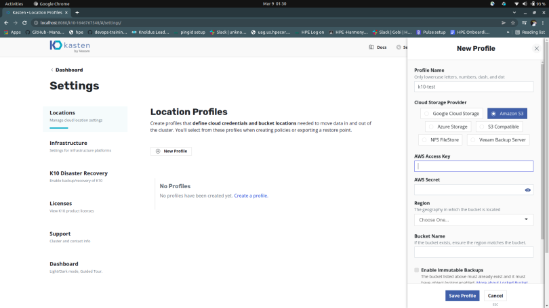Open Chrome's three-dot menu
Viewport: 549px width, 308px height.
pyautogui.click(x=543, y=23)
